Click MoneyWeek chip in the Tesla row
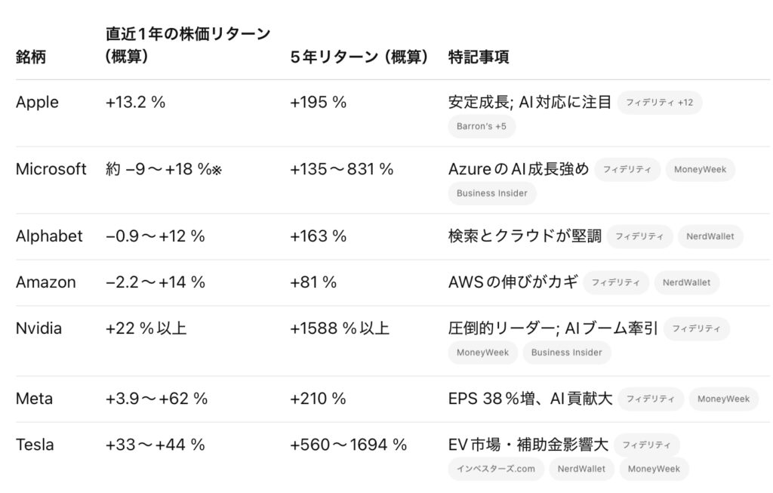 click(x=654, y=469)
